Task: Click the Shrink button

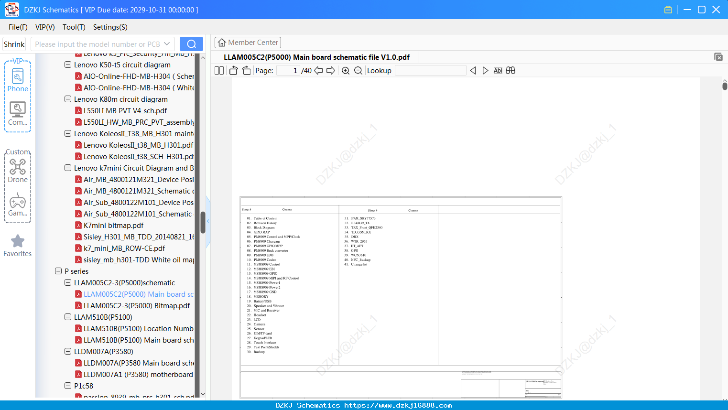Action: [x=14, y=44]
